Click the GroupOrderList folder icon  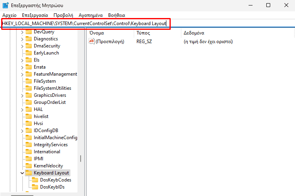[x=29, y=102]
